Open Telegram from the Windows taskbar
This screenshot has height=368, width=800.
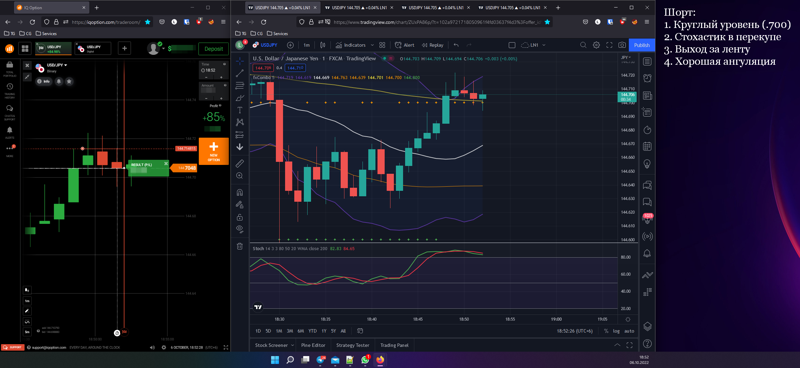click(321, 360)
